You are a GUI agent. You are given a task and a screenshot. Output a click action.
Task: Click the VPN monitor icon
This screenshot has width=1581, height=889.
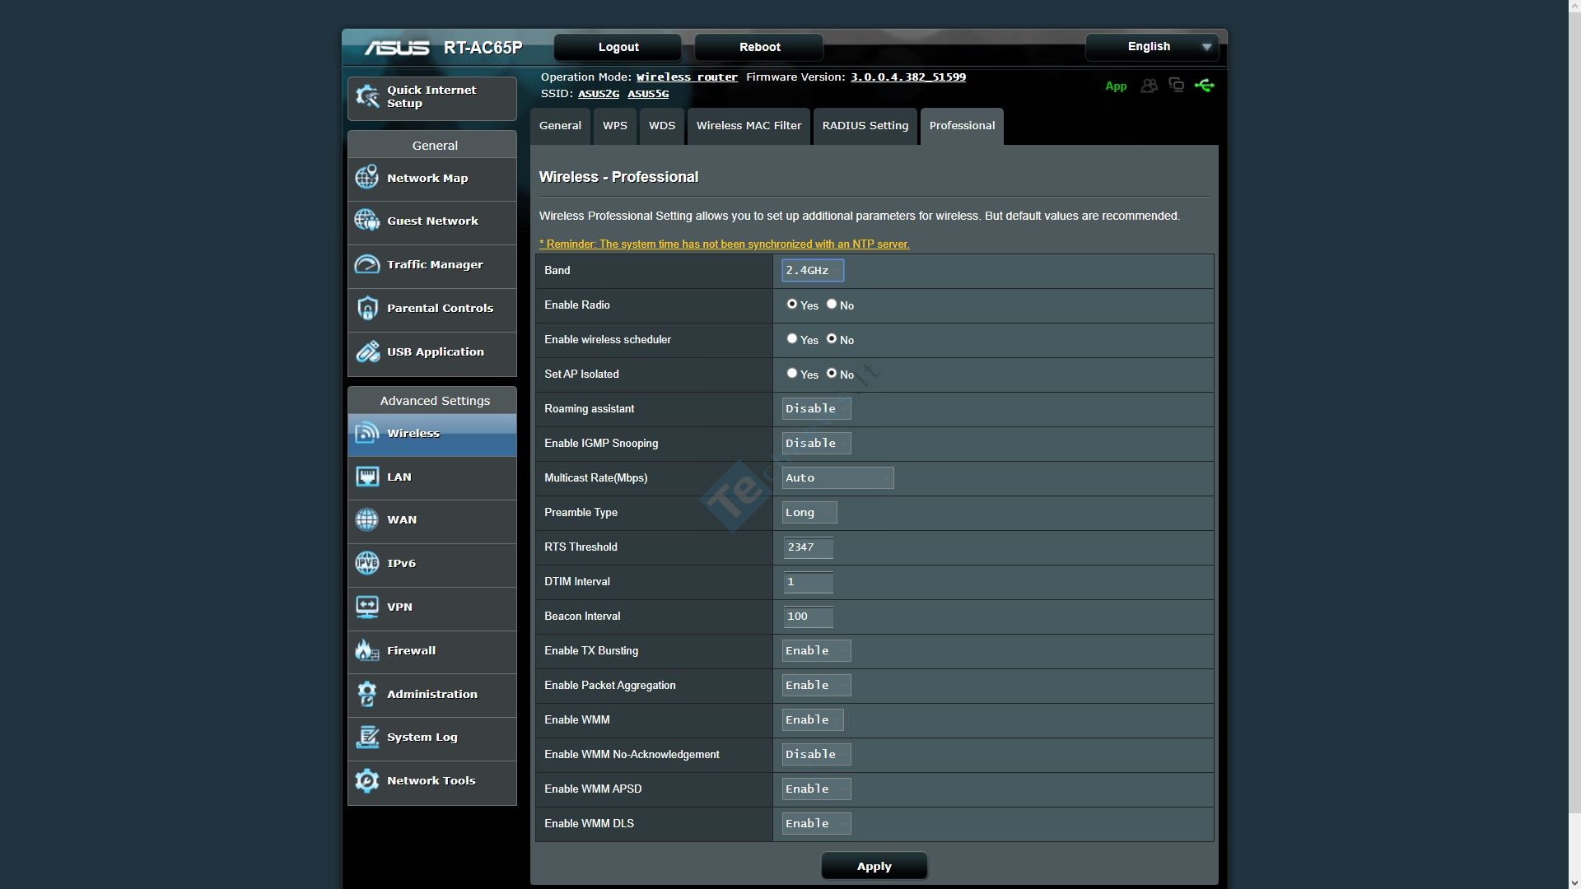(366, 607)
